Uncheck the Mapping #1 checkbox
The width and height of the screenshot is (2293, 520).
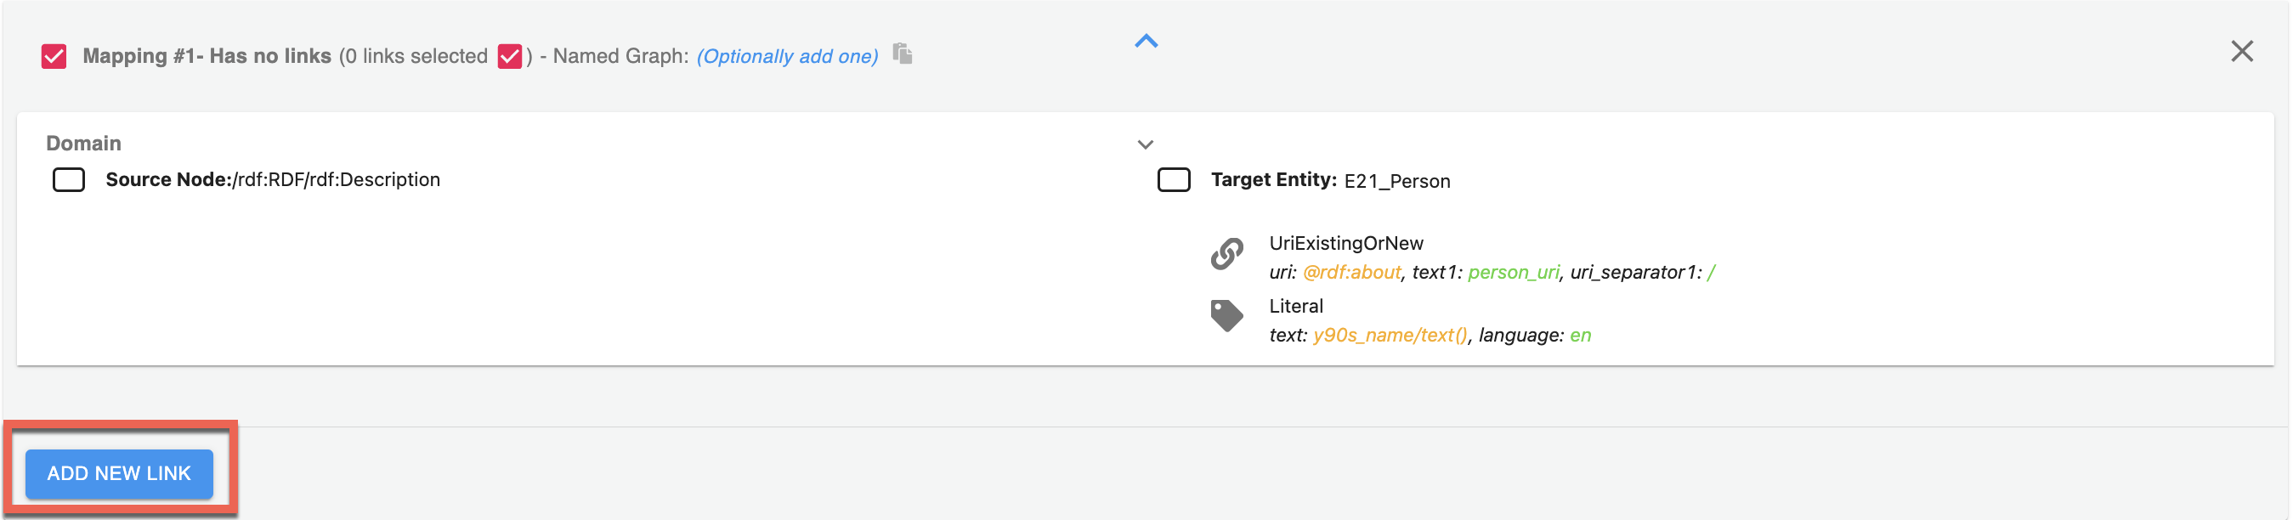54,56
